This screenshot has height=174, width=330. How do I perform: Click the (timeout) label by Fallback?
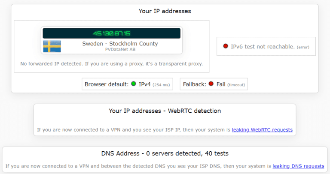click(x=236, y=85)
